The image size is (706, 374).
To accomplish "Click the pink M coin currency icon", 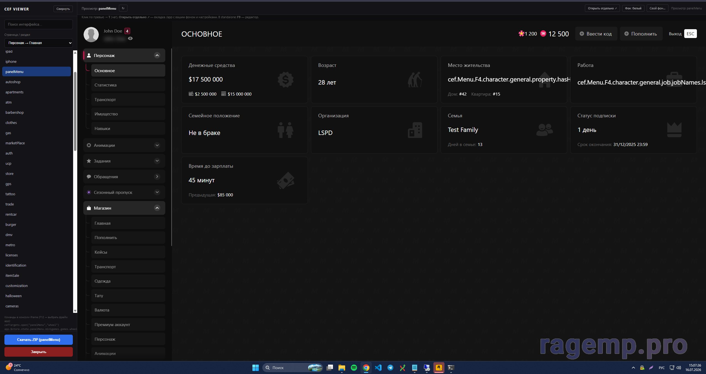I will click(x=543, y=34).
